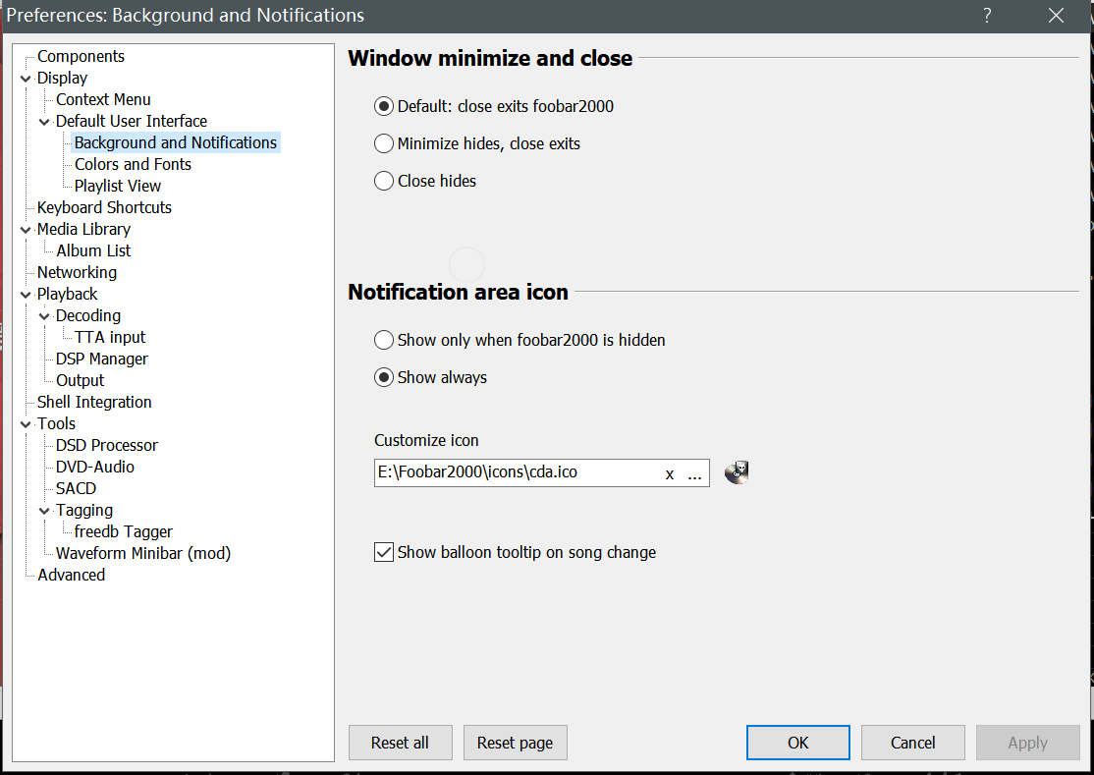Choose the 'Close hides' radio button

coord(384,181)
